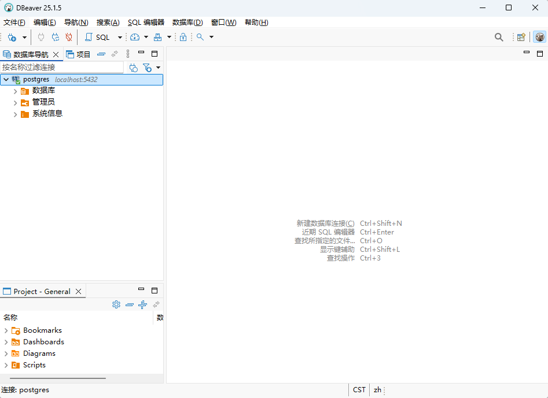Click the new database connection plug icon
Image resolution: width=548 pixels, height=398 pixels.
point(12,38)
